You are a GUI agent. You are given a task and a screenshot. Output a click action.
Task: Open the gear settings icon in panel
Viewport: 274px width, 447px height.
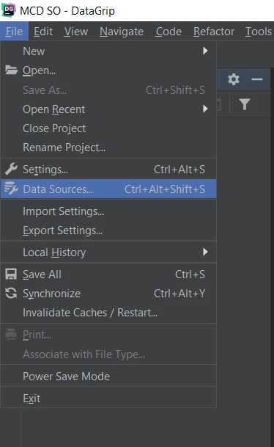tap(234, 79)
